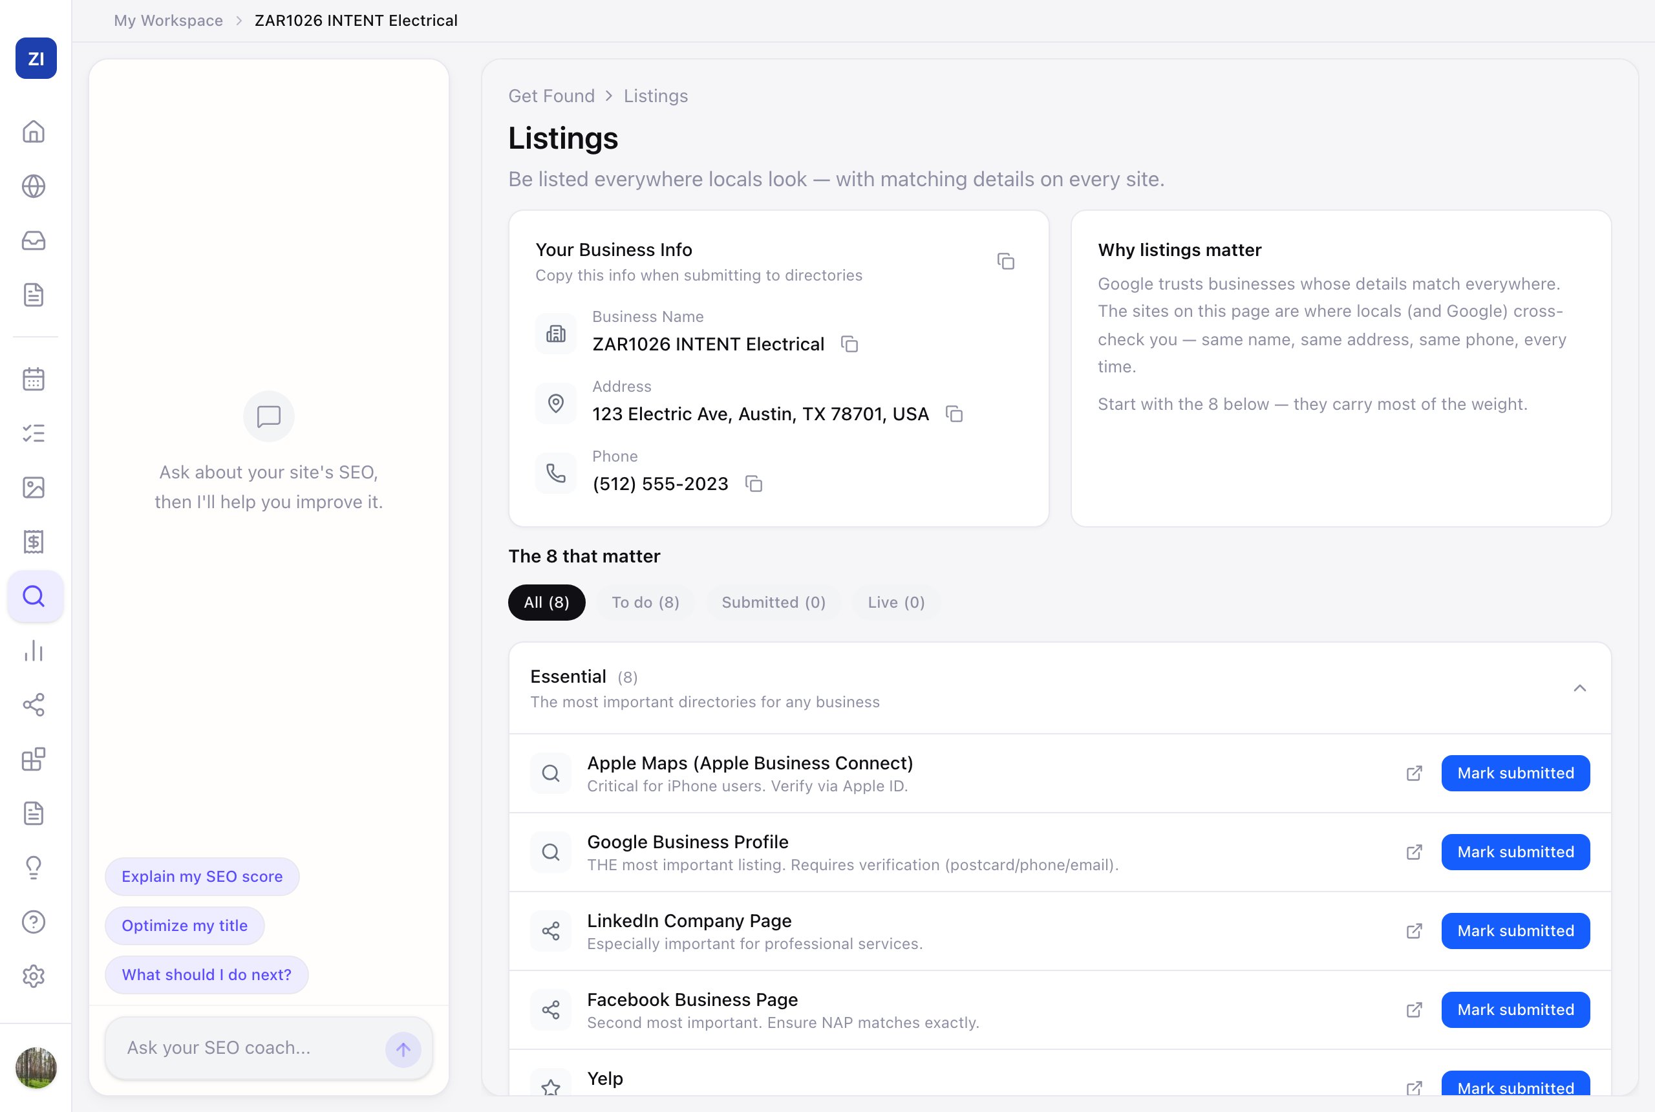Mark Facebook Business Page as submitted

[1515, 1010]
